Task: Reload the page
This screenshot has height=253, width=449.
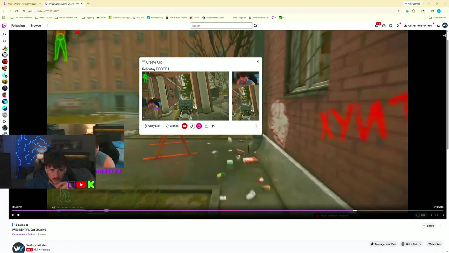Action: pos(16,11)
